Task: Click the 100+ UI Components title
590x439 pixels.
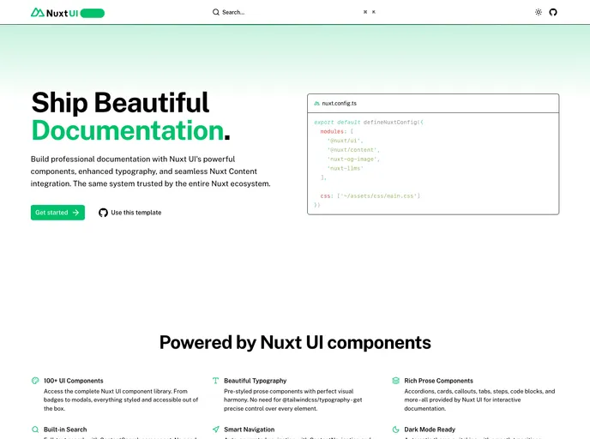Action: [x=74, y=381]
